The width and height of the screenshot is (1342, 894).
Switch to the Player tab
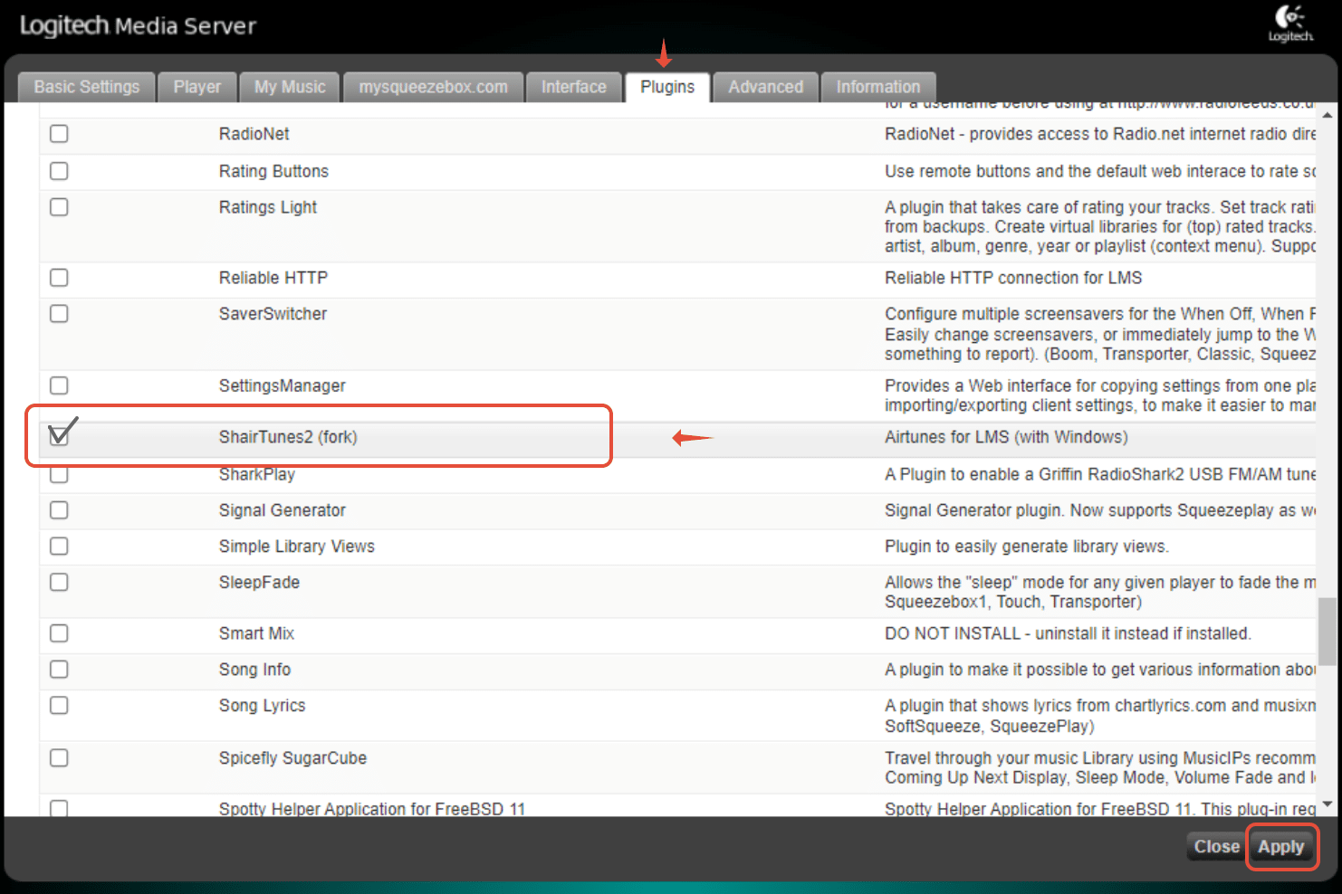[x=197, y=87]
